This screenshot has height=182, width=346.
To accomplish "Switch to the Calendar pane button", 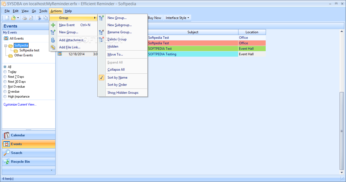I will click(29, 135).
